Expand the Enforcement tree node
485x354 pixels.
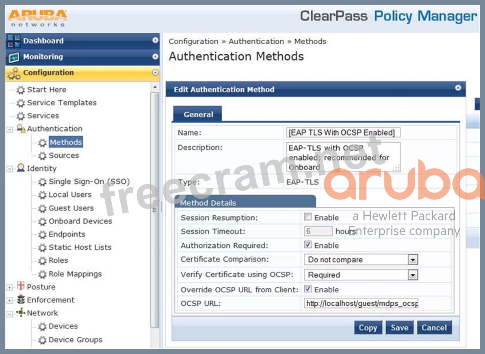(10, 300)
